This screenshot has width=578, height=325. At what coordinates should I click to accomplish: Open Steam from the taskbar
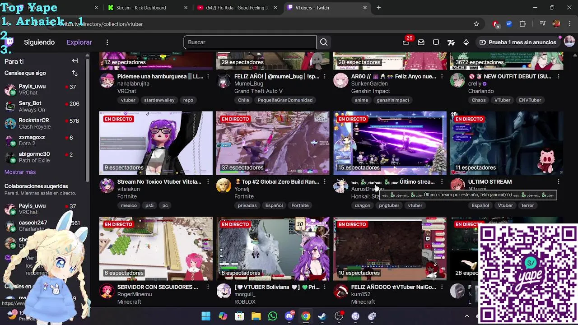click(322, 316)
